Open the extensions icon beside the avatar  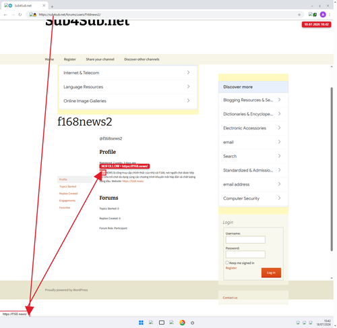pos(313,14)
